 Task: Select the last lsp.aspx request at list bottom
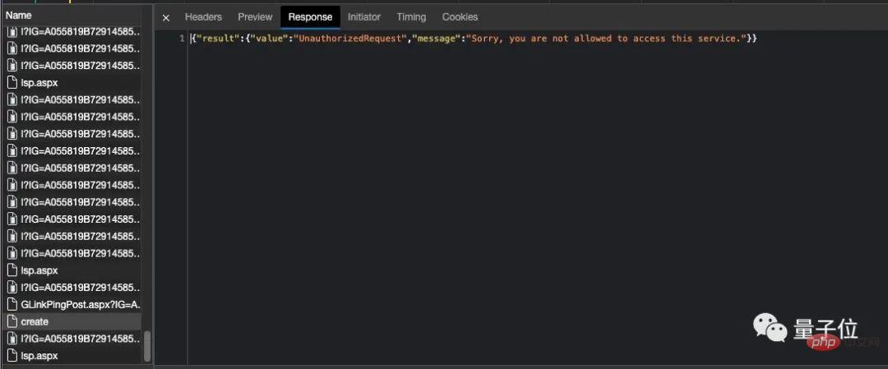click(x=39, y=356)
